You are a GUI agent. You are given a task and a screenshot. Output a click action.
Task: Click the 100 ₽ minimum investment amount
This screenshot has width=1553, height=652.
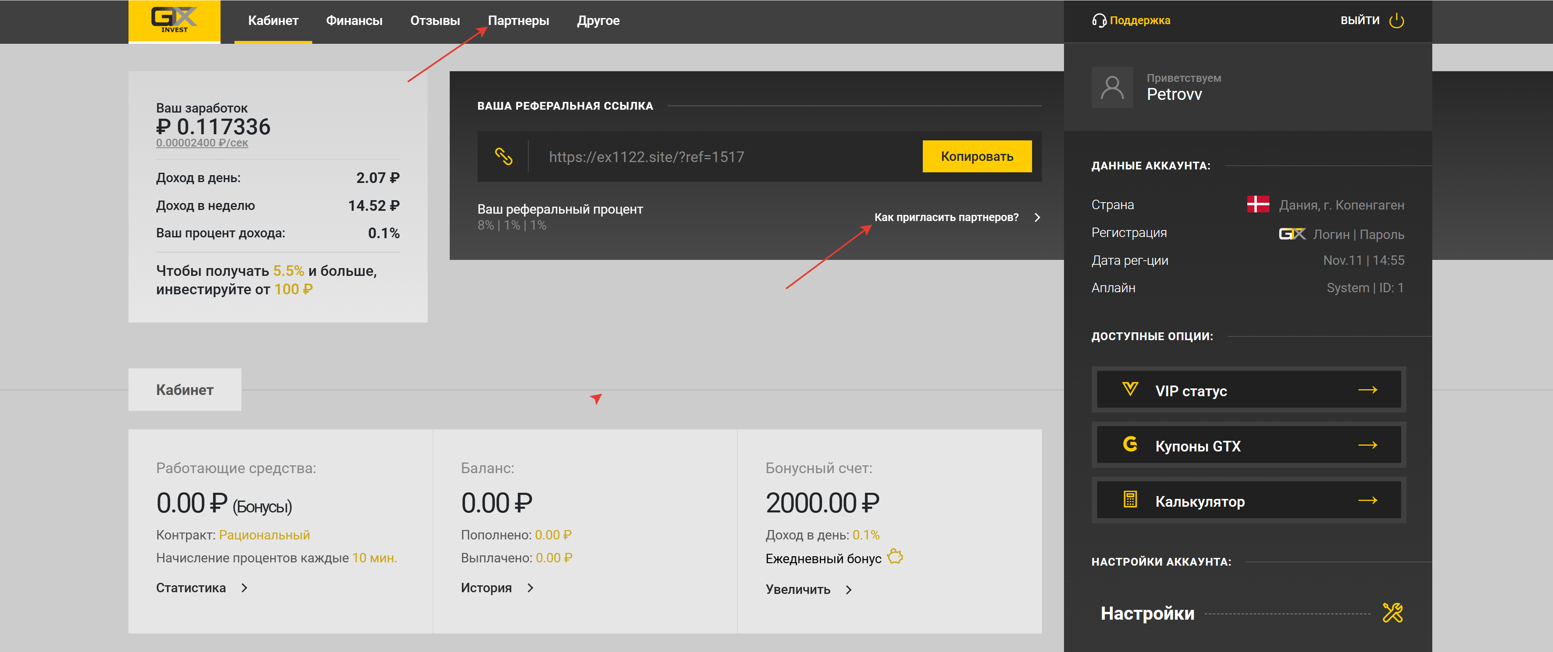click(x=293, y=289)
